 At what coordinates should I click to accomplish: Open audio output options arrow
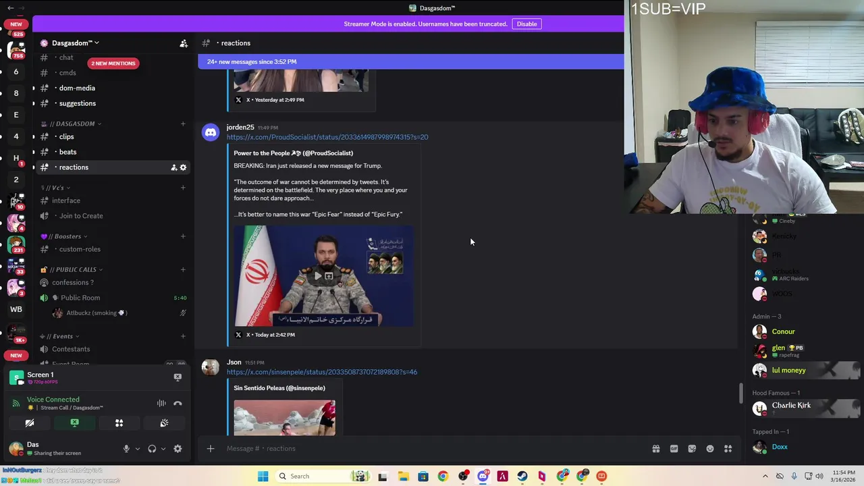pos(163,449)
